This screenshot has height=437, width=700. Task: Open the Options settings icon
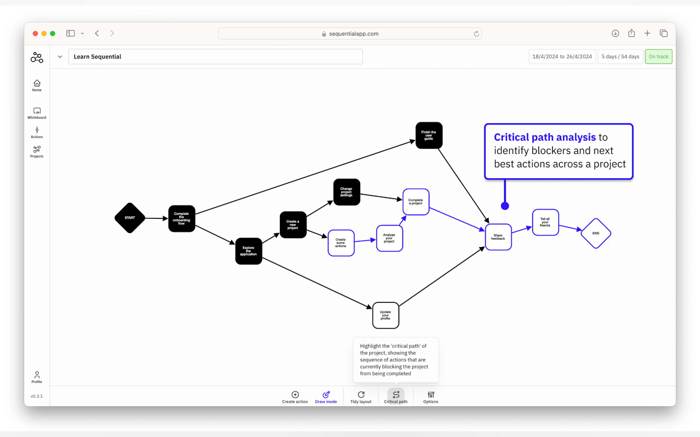tap(430, 397)
